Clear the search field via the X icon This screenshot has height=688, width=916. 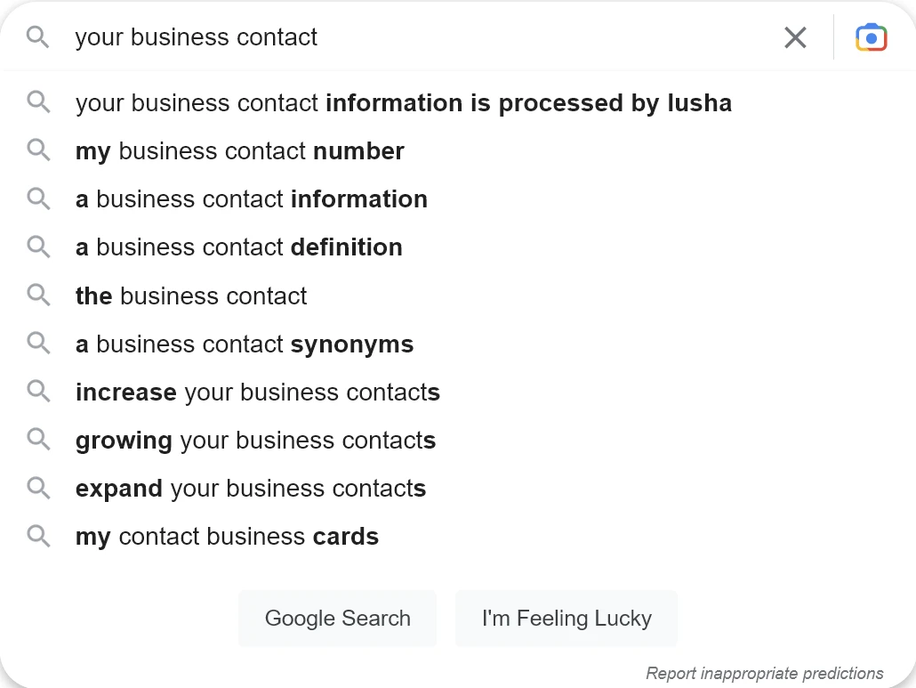[x=794, y=37]
